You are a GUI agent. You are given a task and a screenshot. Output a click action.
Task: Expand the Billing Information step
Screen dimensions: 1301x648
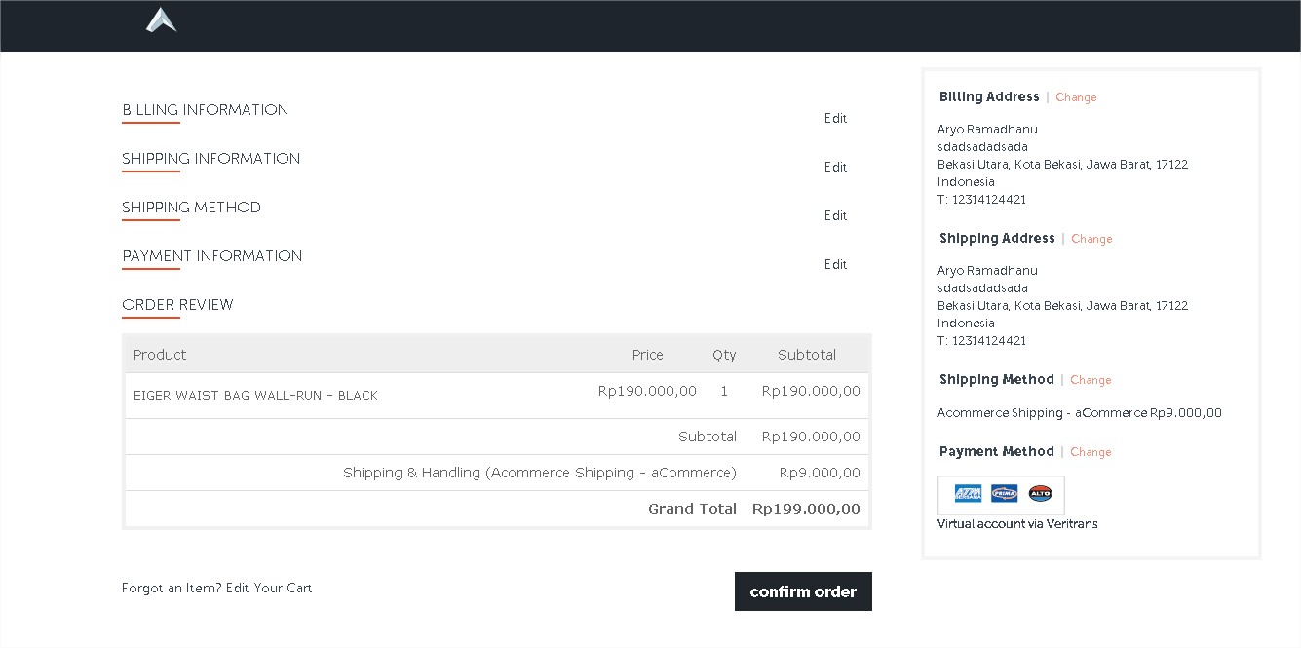pyautogui.click(x=205, y=110)
